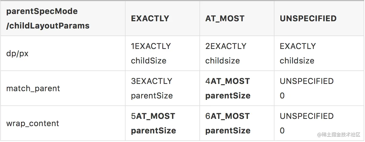Image resolution: width=365 pixels, height=142 pixels.
Task: Click the parentSize text under 3EXACTLY
Action: pyautogui.click(x=152, y=95)
